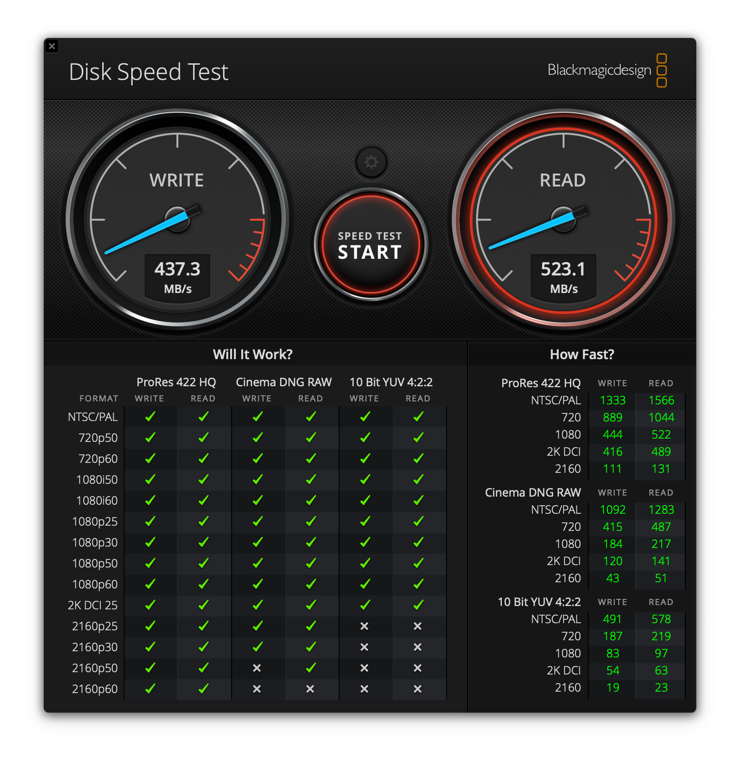Image resolution: width=740 pixels, height=763 pixels.
Task: Click the ProRes 422 HQ read checkmark for NTSC/PAL
Action: 204,417
